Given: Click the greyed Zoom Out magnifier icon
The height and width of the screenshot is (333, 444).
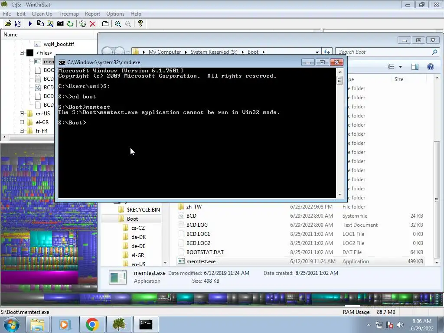Looking at the screenshot, I should pyautogui.click(x=128, y=24).
